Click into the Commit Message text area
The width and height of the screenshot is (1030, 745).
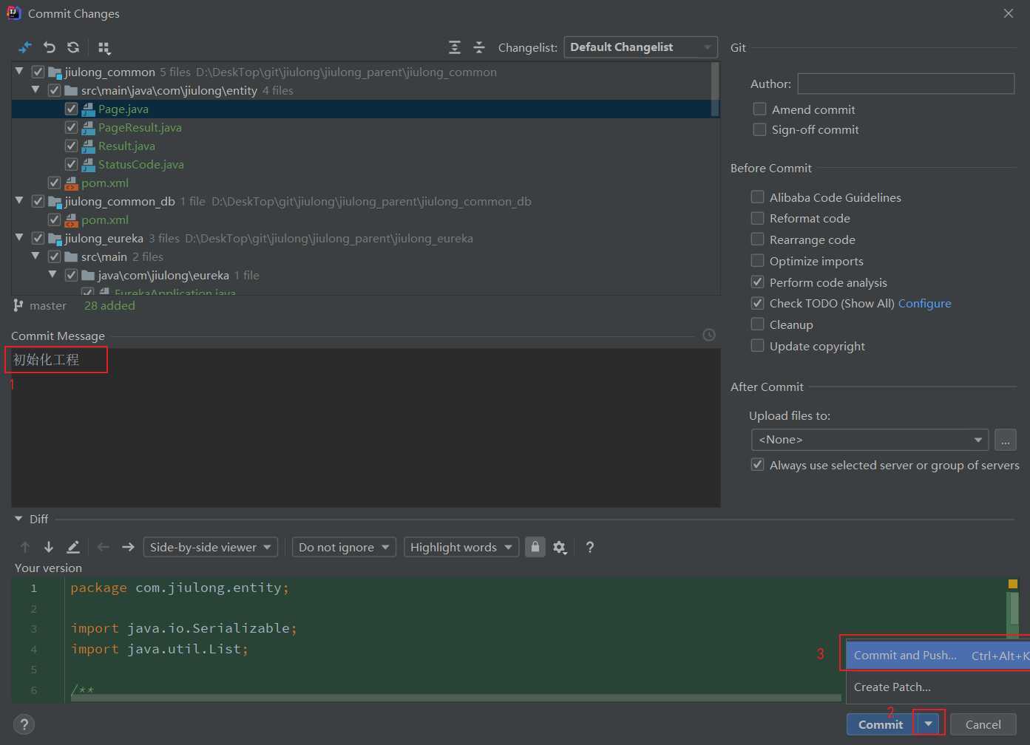366,428
